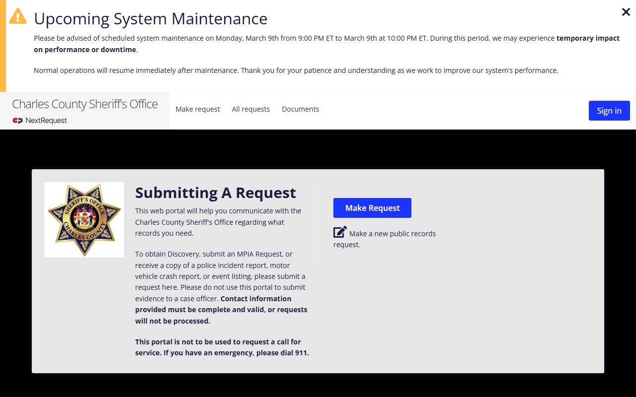Dismiss the maintenance banner with the X

(626, 12)
